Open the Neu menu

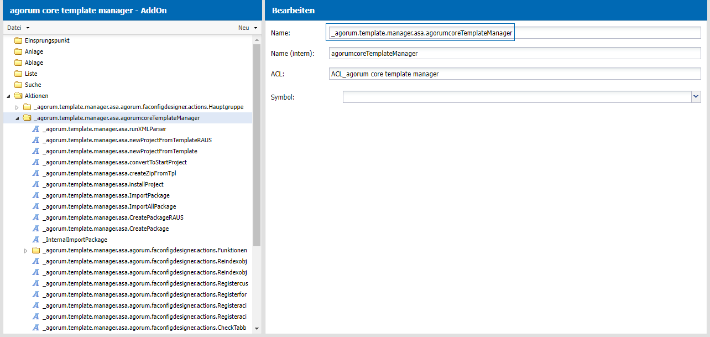pyautogui.click(x=248, y=28)
